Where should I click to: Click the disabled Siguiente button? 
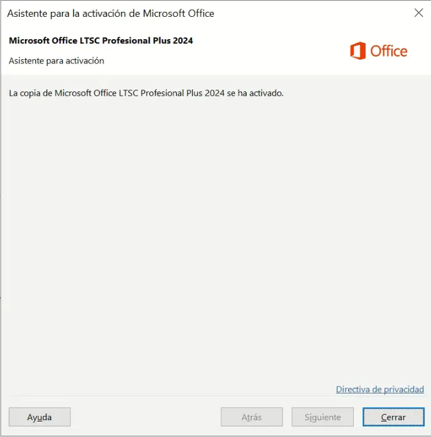pyautogui.click(x=323, y=417)
